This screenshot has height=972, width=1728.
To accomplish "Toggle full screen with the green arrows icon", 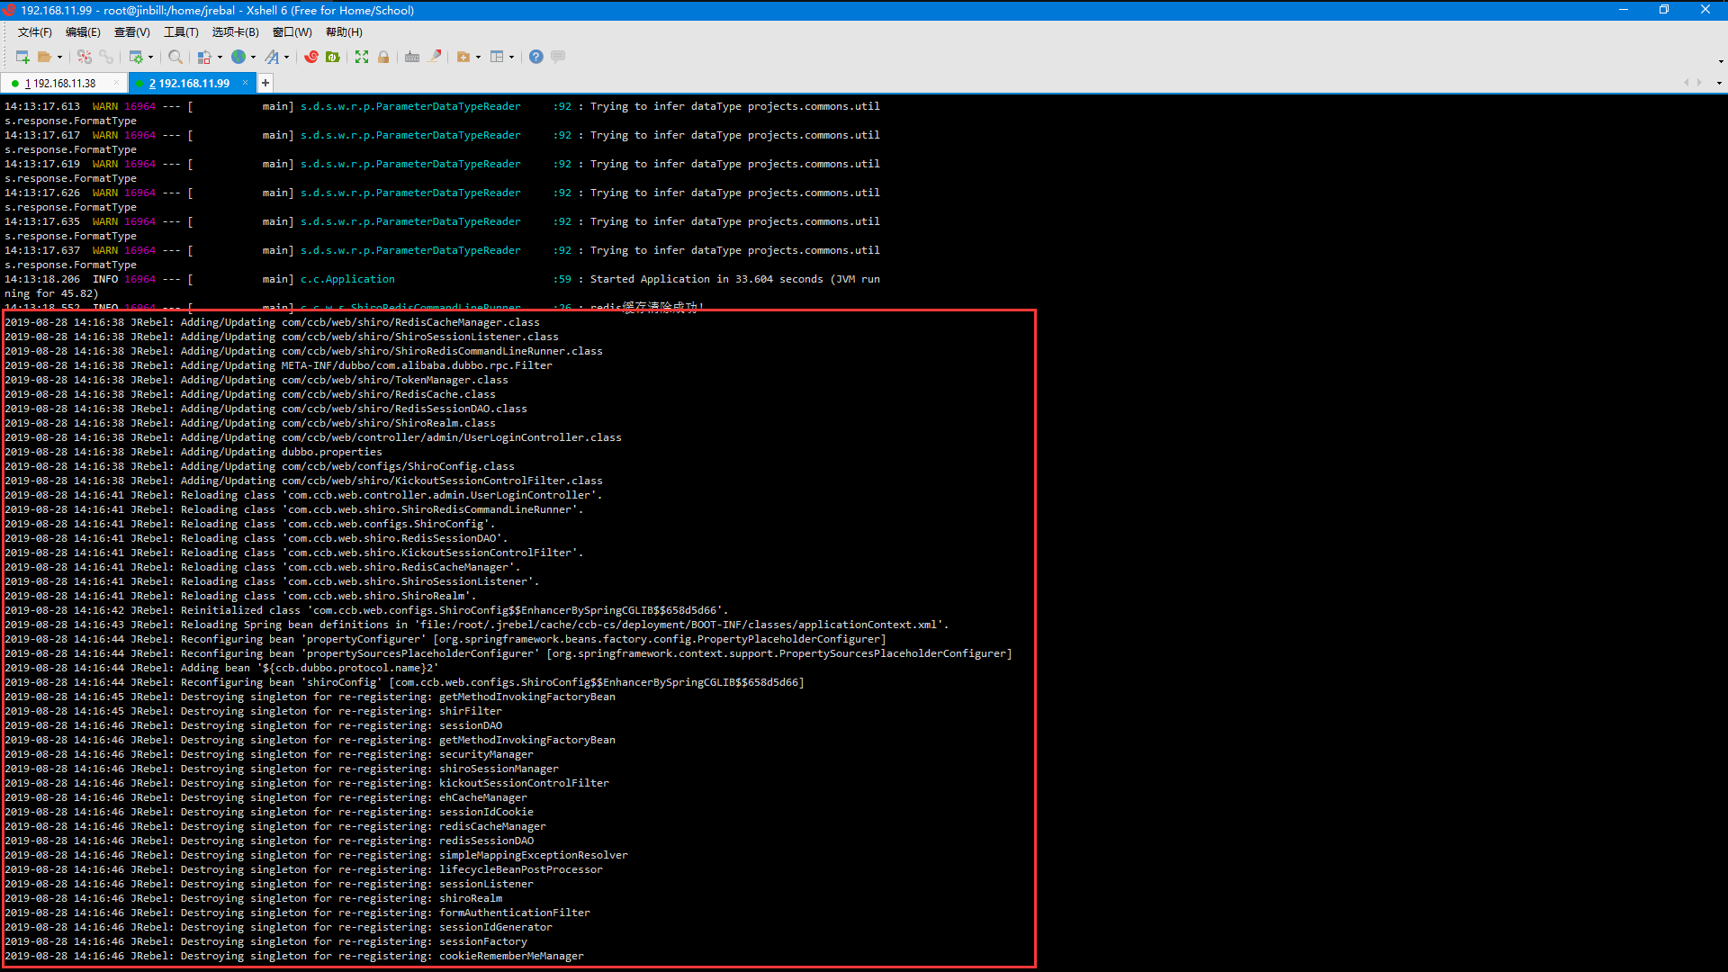I will click(362, 57).
